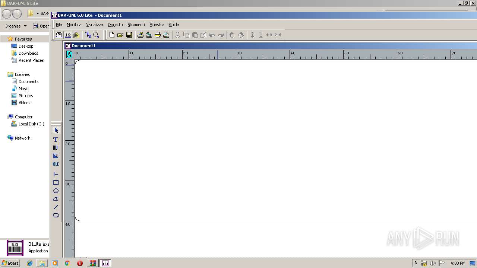Open Organize dropdown in Explorer window

pyautogui.click(x=15, y=26)
